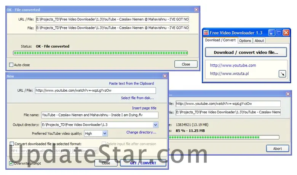Viewport: 297px width, 175px height.
Task: Click 'Insert page title' link
Action: pyautogui.click(x=144, y=108)
